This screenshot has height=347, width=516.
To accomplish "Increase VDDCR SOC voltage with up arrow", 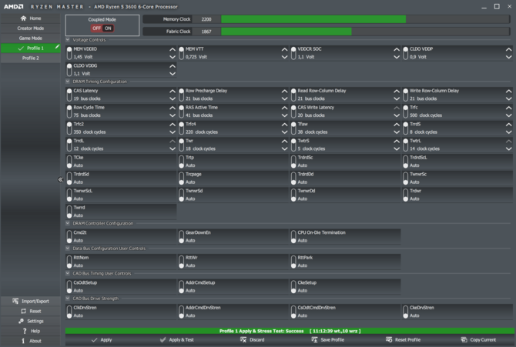I will 397,49.
